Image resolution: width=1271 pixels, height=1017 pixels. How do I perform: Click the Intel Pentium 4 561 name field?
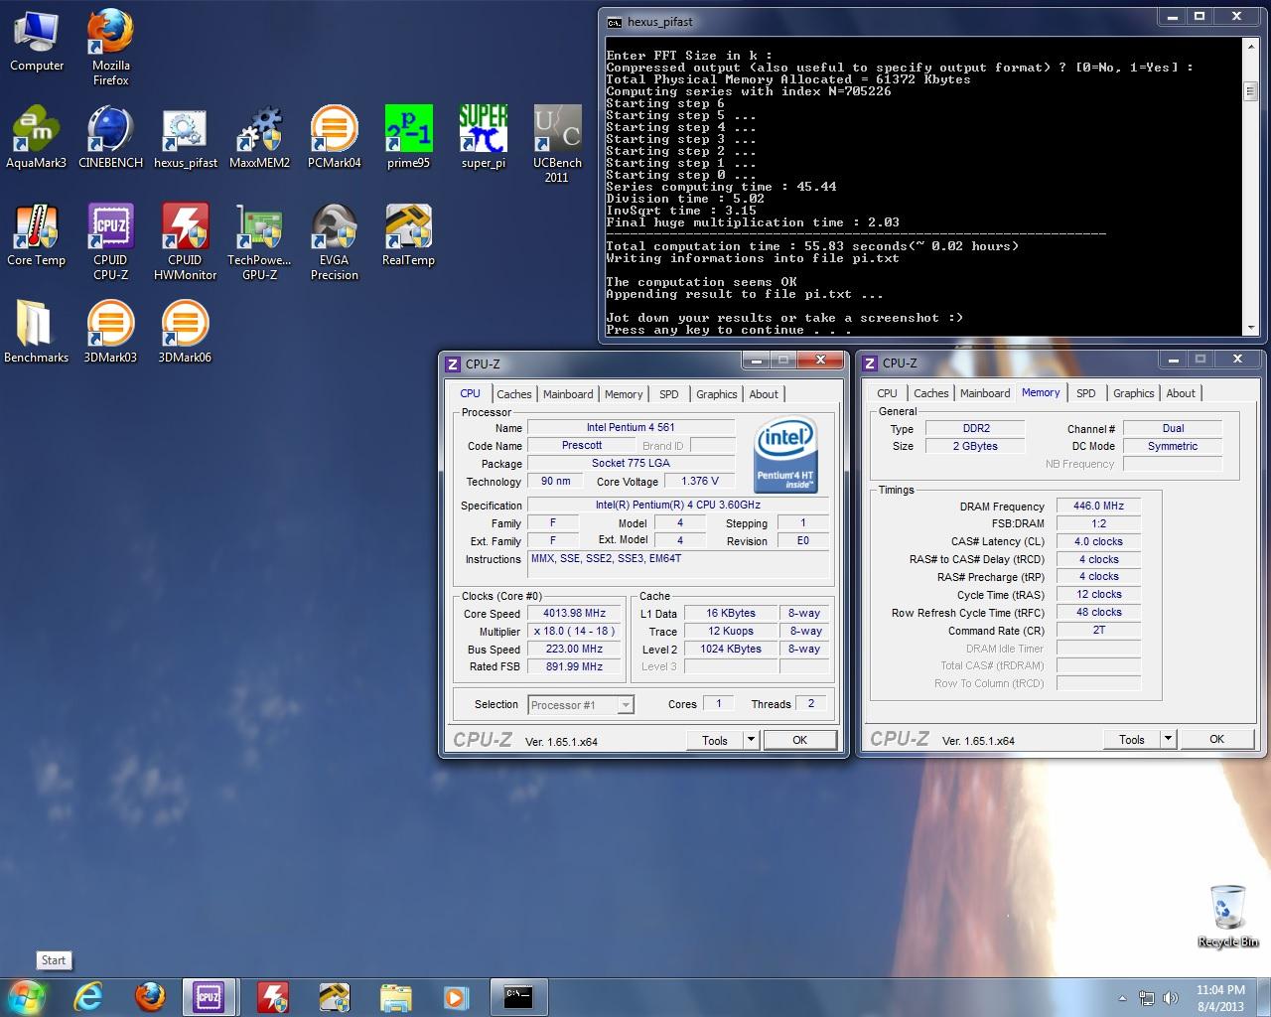(630, 427)
